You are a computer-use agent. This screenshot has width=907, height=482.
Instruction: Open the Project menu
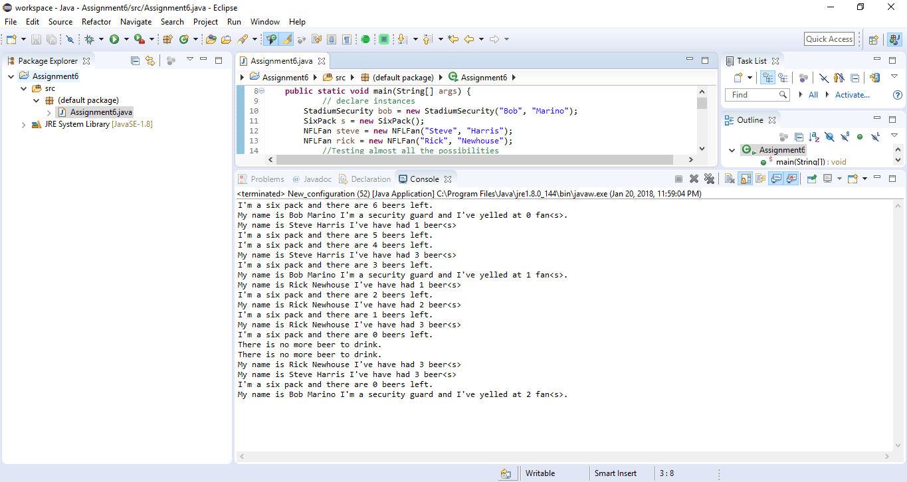pos(206,22)
